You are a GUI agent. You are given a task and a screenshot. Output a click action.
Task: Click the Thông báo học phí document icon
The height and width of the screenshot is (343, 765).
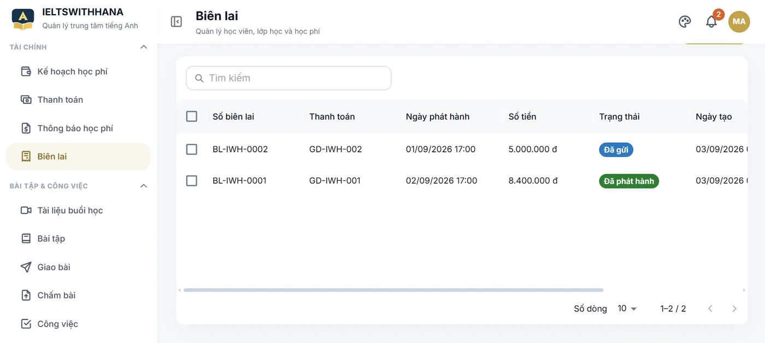click(x=26, y=128)
